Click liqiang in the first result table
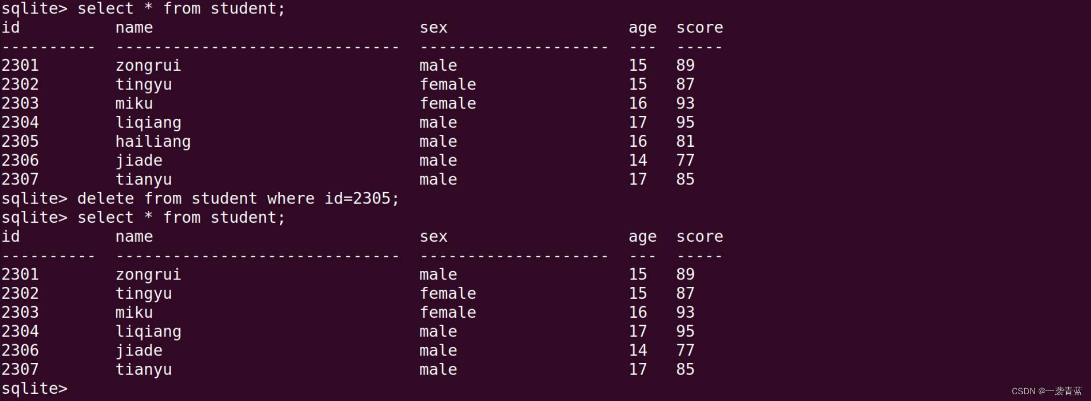This screenshot has height=401, width=1091. (148, 122)
